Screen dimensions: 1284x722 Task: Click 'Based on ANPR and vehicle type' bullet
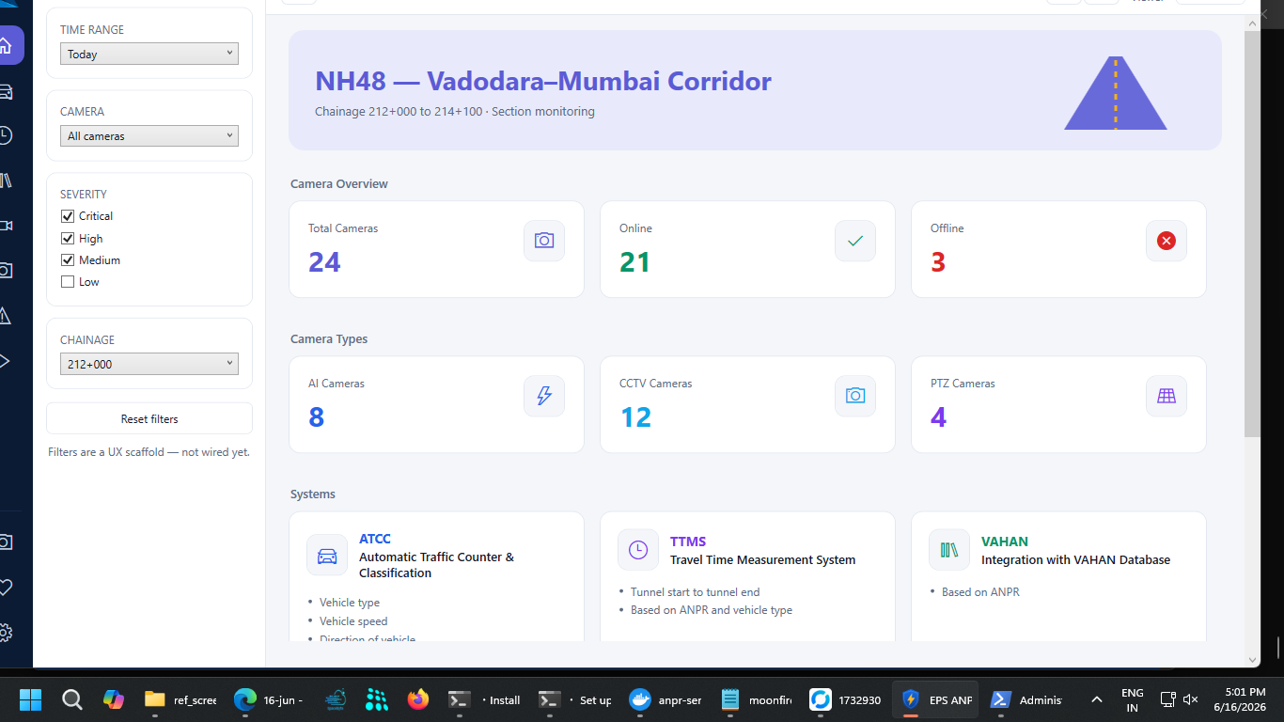point(712,610)
